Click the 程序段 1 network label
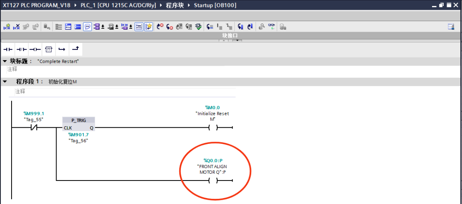 click(30, 82)
